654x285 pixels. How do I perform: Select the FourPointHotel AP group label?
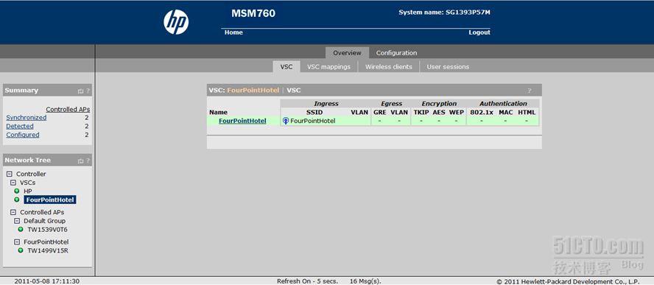click(x=46, y=242)
